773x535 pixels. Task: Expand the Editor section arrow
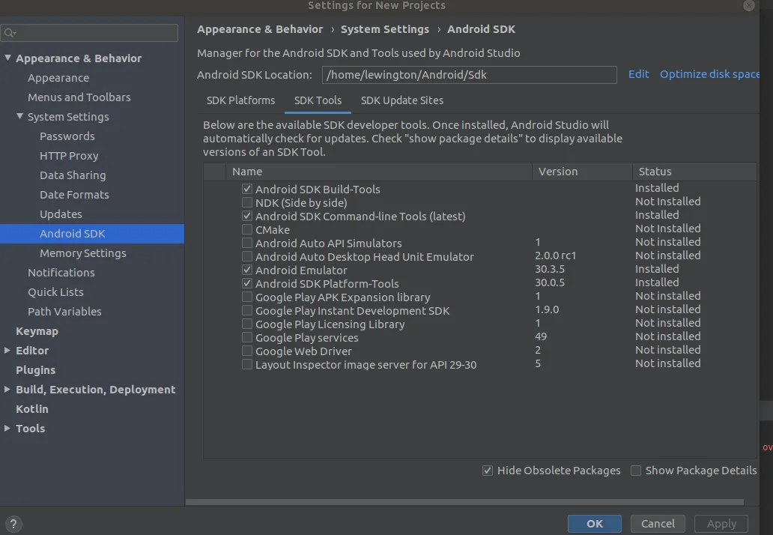(7, 350)
